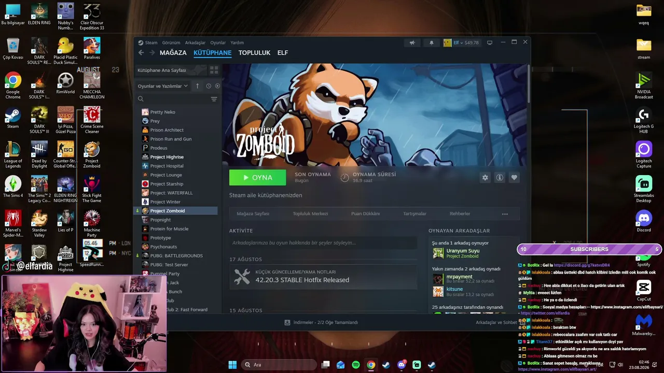664x373 pixels.
Task: Open the Arkadaşlar menu
Action: (195, 43)
